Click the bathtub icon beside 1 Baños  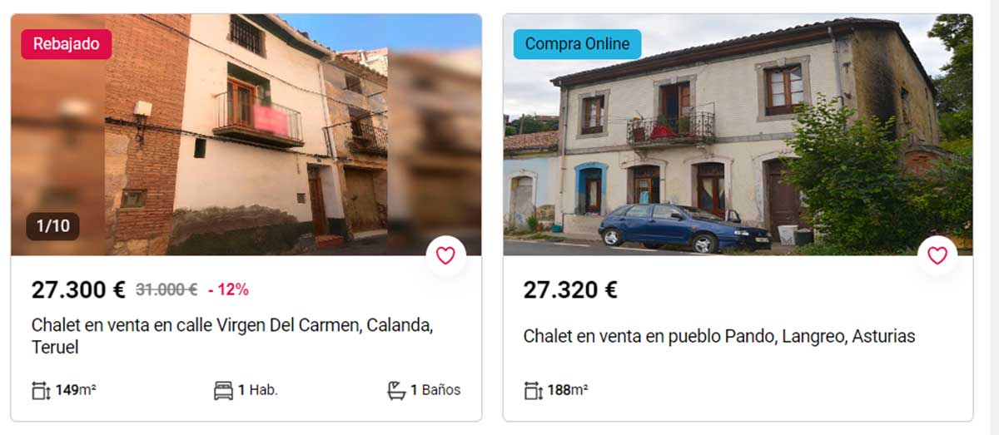[397, 390]
